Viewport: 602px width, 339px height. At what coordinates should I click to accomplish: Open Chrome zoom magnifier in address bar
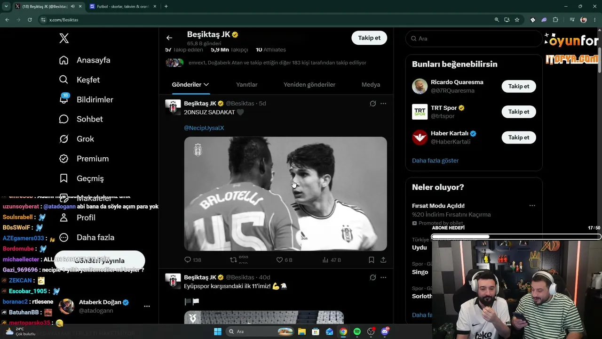[497, 20]
